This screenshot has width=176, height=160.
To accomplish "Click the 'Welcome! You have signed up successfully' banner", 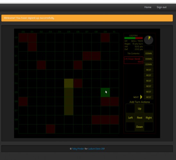I will (x=87, y=18).
